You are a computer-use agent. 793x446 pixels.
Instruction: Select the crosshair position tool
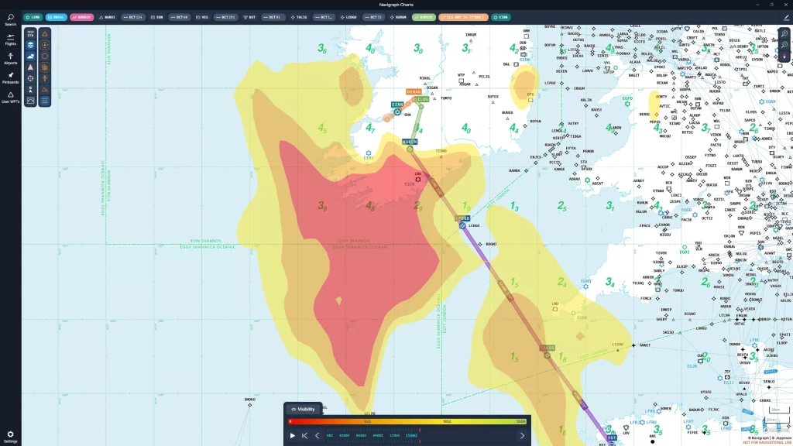coord(29,77)
